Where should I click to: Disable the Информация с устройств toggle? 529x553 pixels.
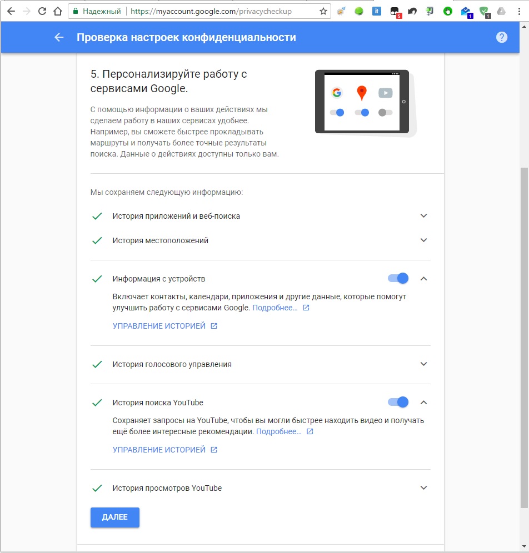(x=398, y=278)
